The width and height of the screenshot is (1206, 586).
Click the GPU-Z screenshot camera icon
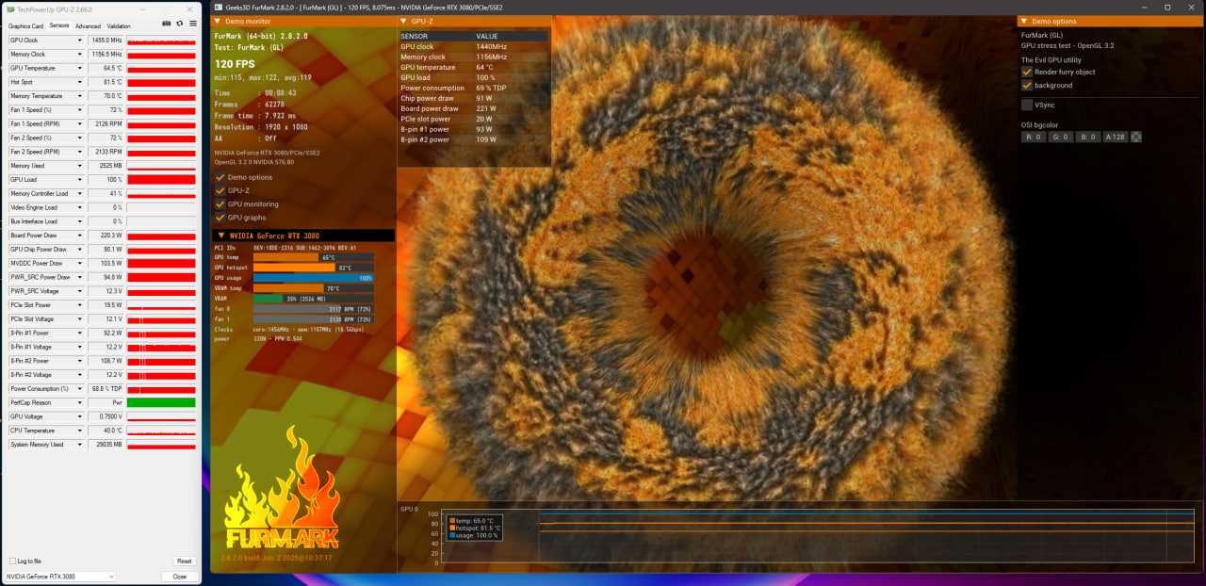167,24
